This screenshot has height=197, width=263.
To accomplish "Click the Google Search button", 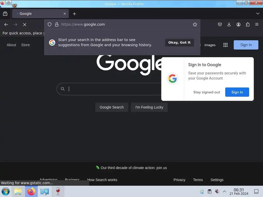I will click(112, 107).
